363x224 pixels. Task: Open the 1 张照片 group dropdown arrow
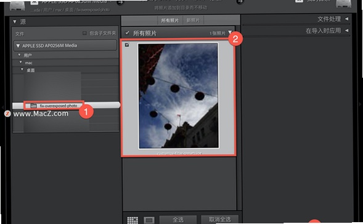(230, 33)
